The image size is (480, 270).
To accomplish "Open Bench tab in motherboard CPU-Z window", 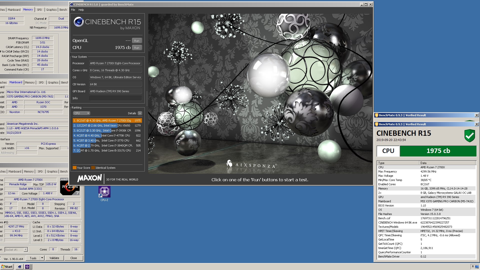I will (x=64, y=82).
